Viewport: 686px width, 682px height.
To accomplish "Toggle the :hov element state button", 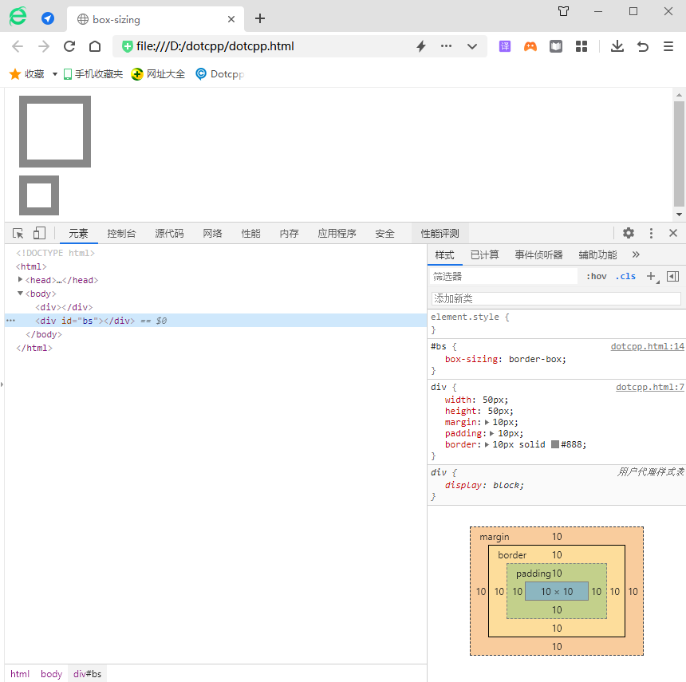I will click(x=596, y=276).
